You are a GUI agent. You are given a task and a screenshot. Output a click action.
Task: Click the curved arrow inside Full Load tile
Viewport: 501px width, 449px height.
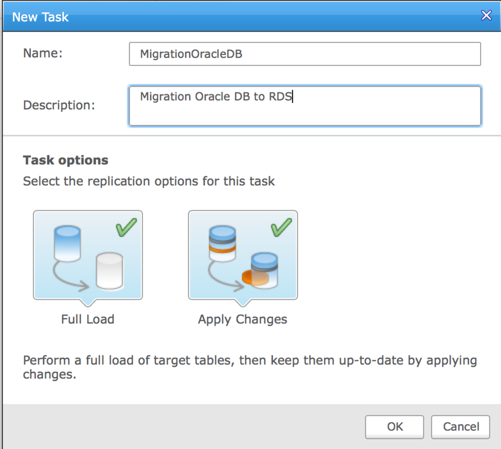tap(70, 276)
